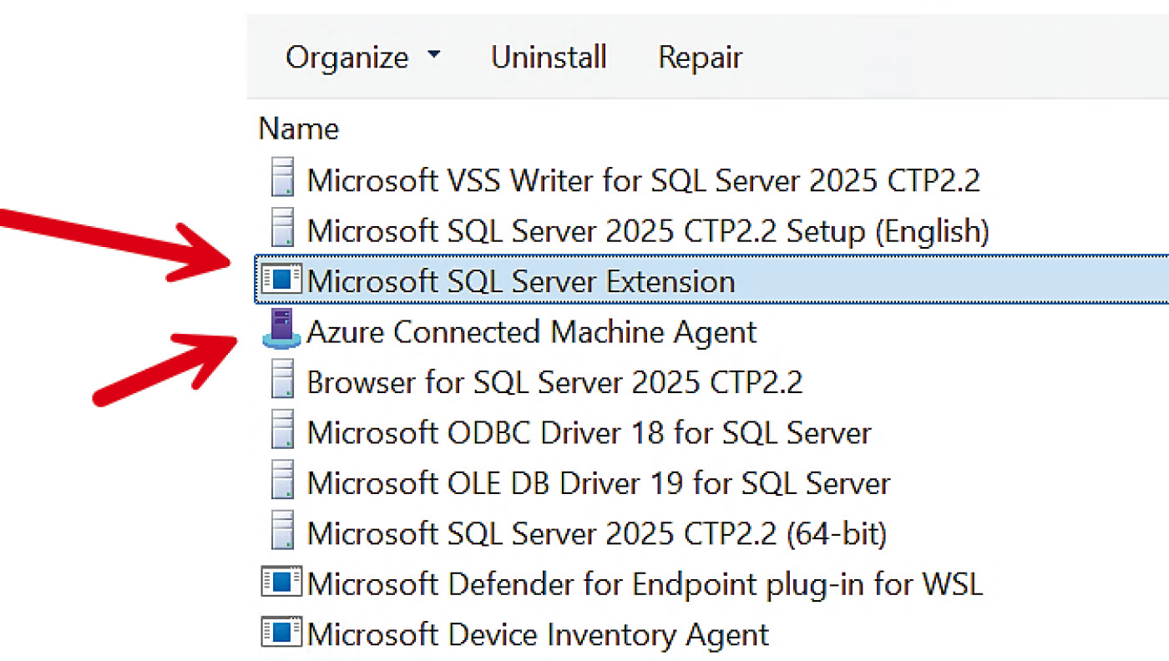The width and height of the screenshot is (1169, 661).
Task: Click the SQL Server 2025 Setup icon
Action: point(283,230)
